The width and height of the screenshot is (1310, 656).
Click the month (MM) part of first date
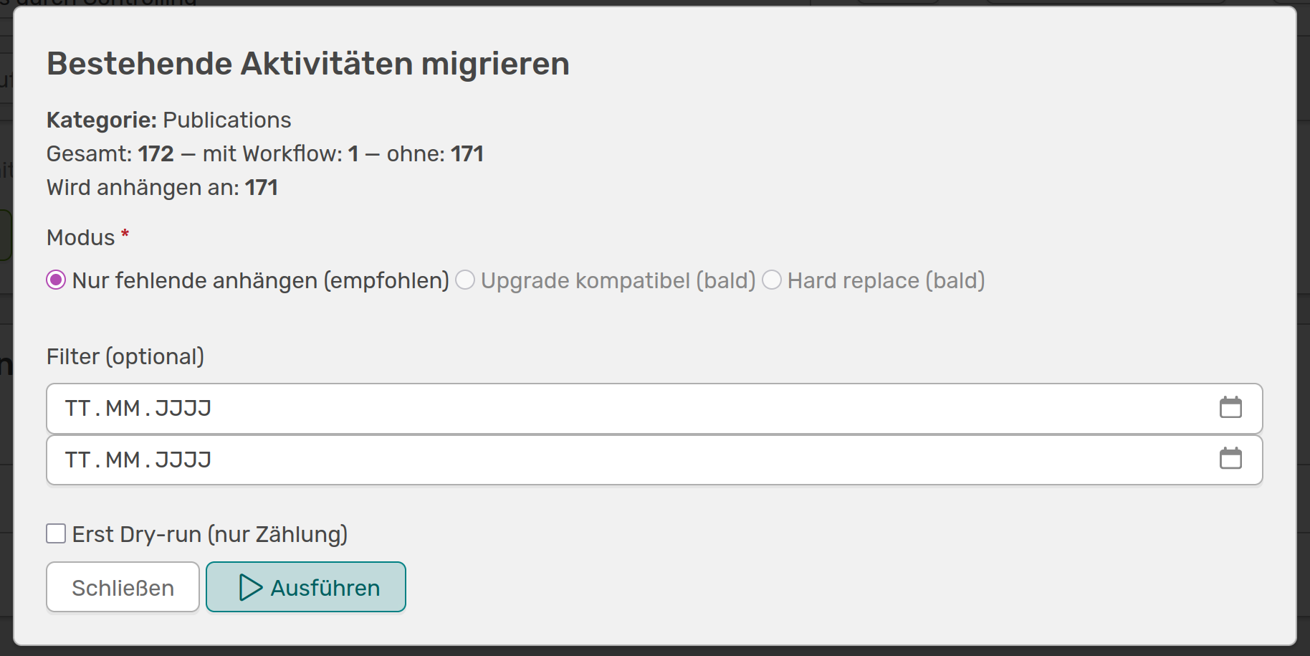click(x=123, y=409)
